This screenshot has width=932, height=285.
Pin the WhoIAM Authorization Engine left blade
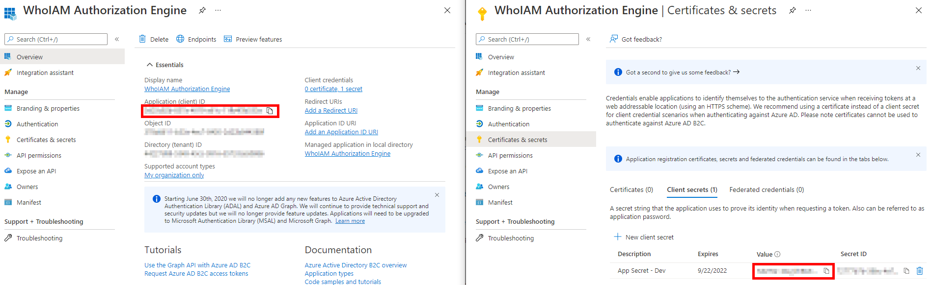(202, 10)
